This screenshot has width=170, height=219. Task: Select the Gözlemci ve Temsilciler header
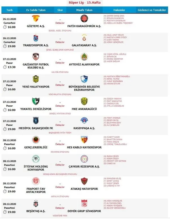[152, 10]
